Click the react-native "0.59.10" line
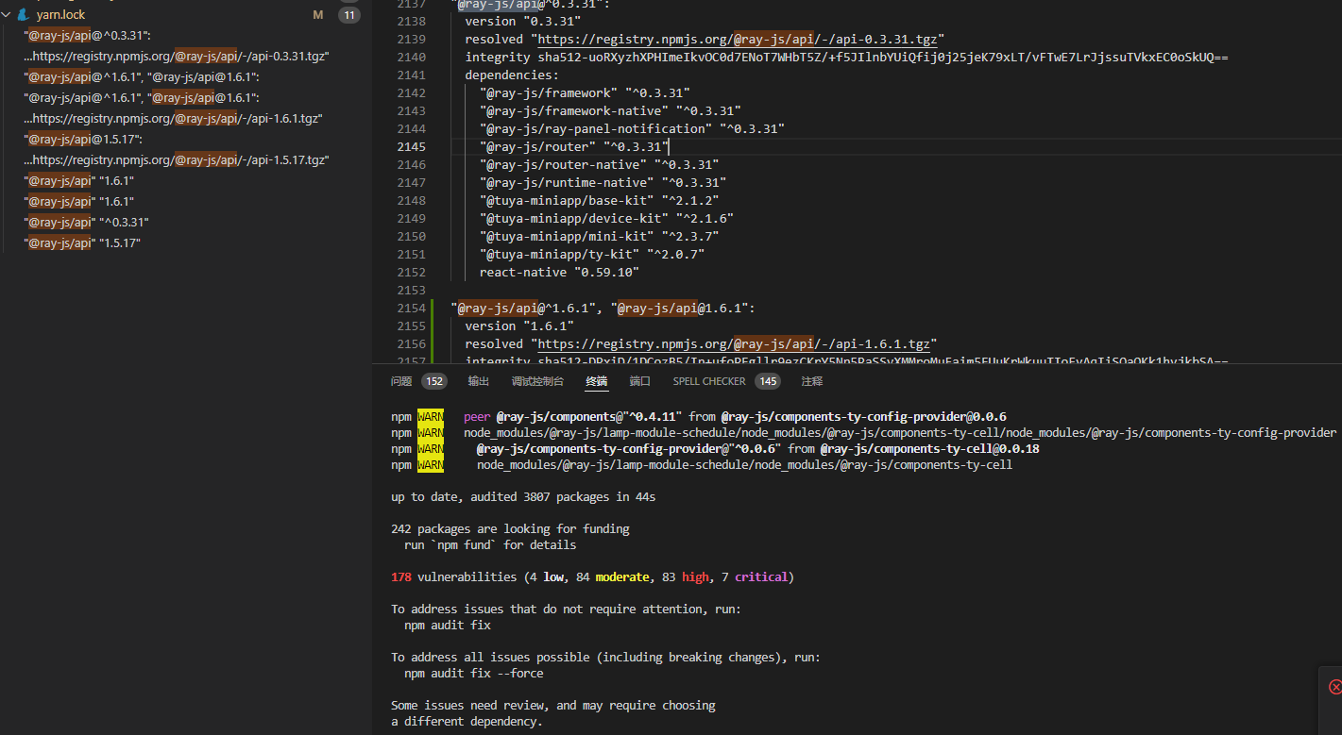 tap(559, 273)
